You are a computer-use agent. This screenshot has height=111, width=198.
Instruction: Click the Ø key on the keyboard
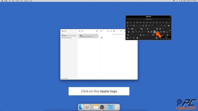pos(157,29)
